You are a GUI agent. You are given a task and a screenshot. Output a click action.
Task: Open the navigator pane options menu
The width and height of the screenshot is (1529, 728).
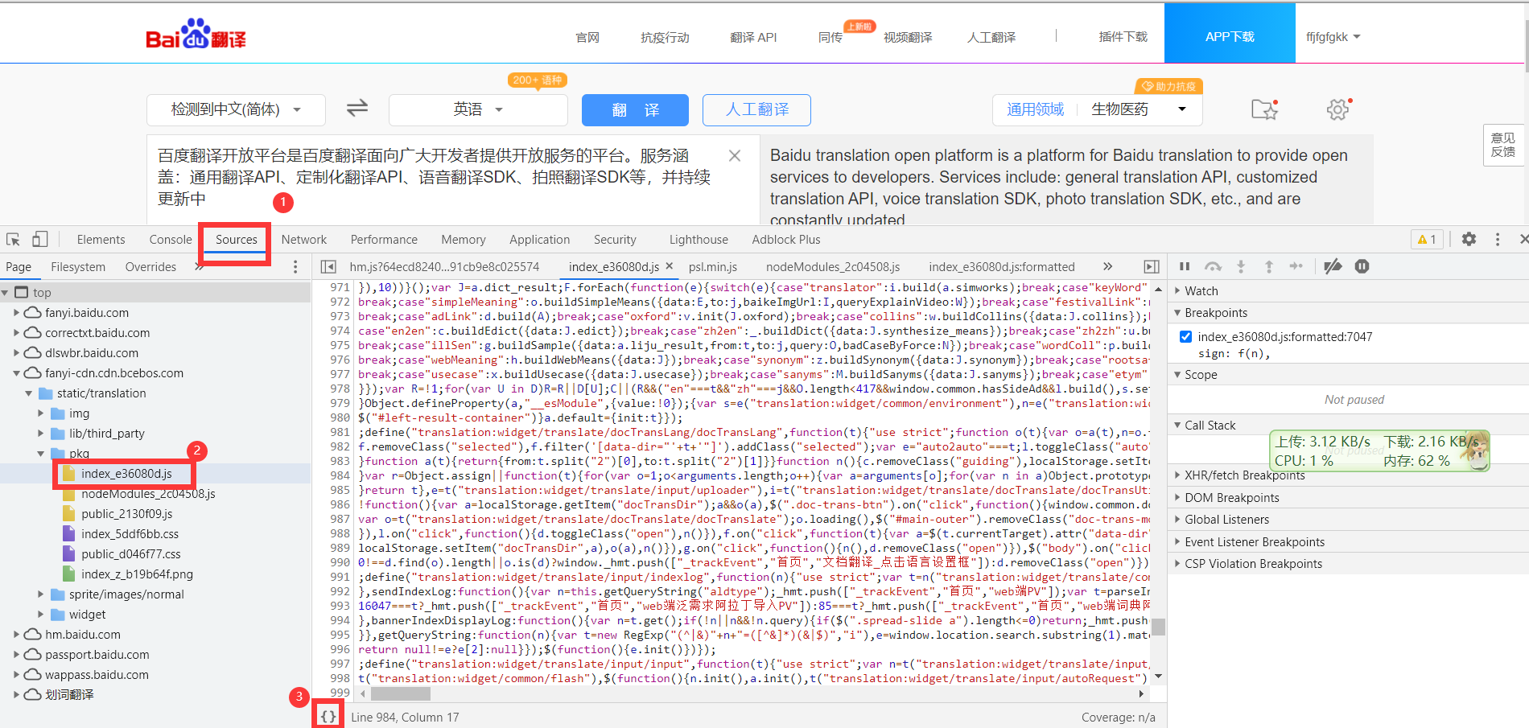(295, 266)
